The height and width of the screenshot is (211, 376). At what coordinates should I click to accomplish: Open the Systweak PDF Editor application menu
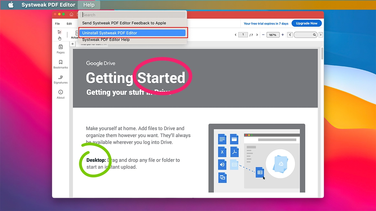(x=48, y=5)
